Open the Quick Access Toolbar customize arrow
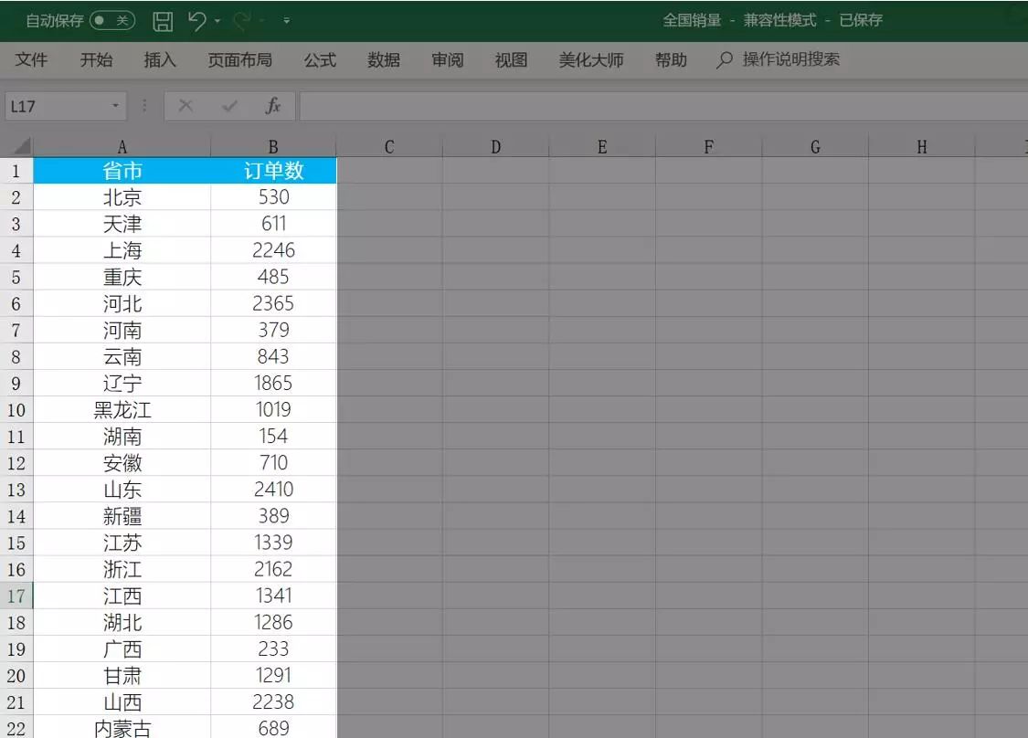The width and height of the screenshot is (1028, 738). click(x=286, y=20)
